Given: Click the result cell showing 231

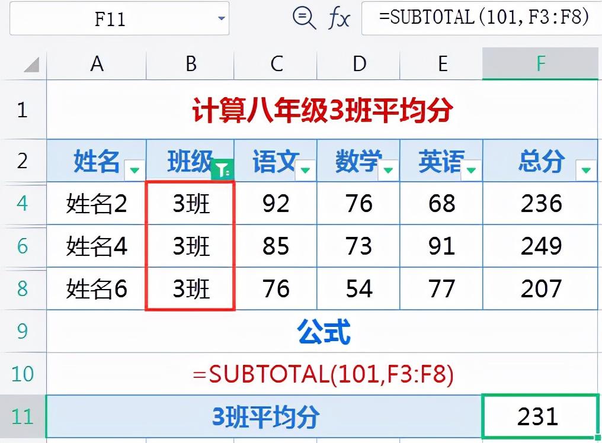Looking at the screenshot, I should point(540,416).
